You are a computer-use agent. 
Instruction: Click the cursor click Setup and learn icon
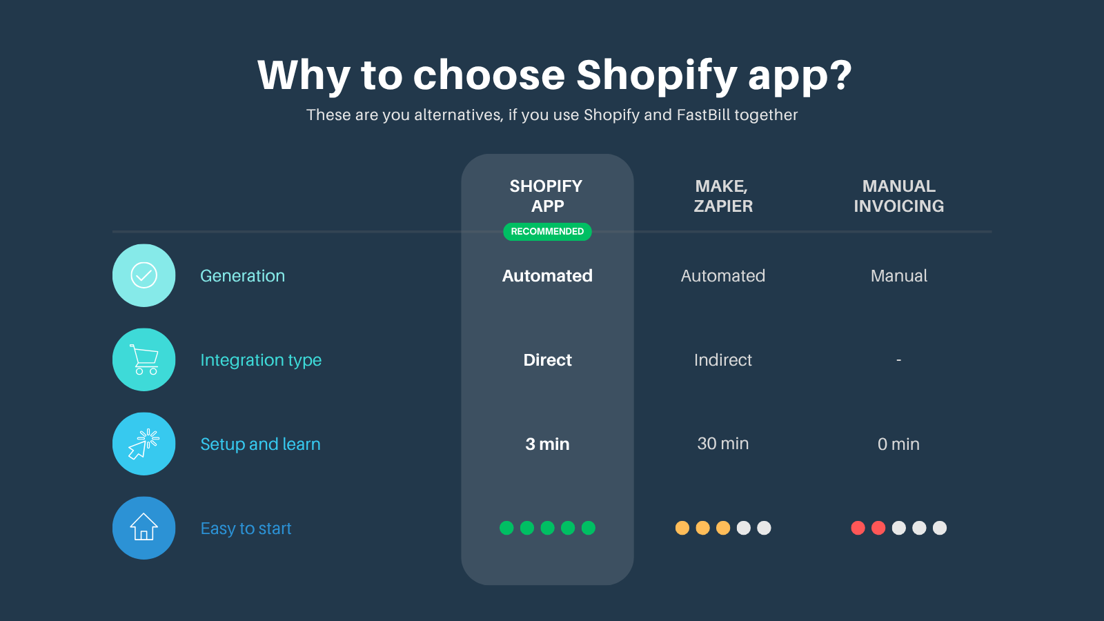pos(144,444)
